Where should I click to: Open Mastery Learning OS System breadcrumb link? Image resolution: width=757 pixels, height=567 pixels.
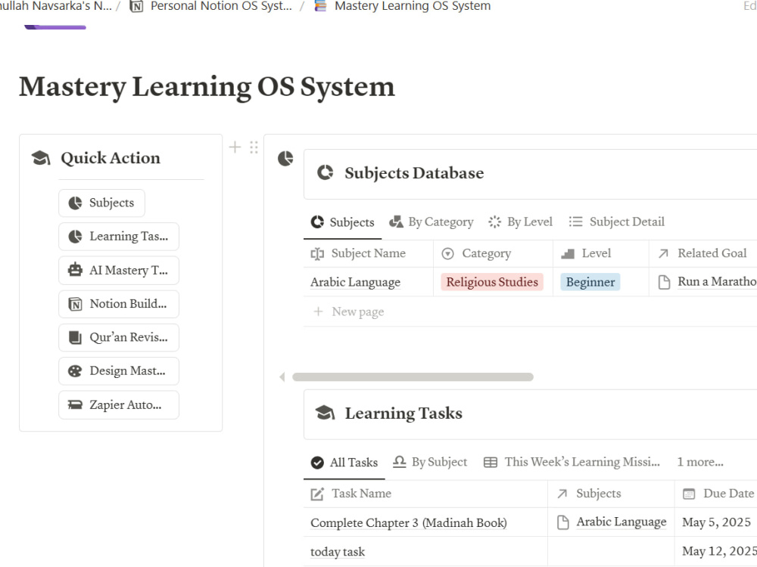(x=403, y=6)
